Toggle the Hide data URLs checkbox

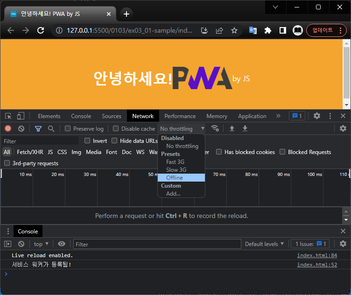(114, 140)
